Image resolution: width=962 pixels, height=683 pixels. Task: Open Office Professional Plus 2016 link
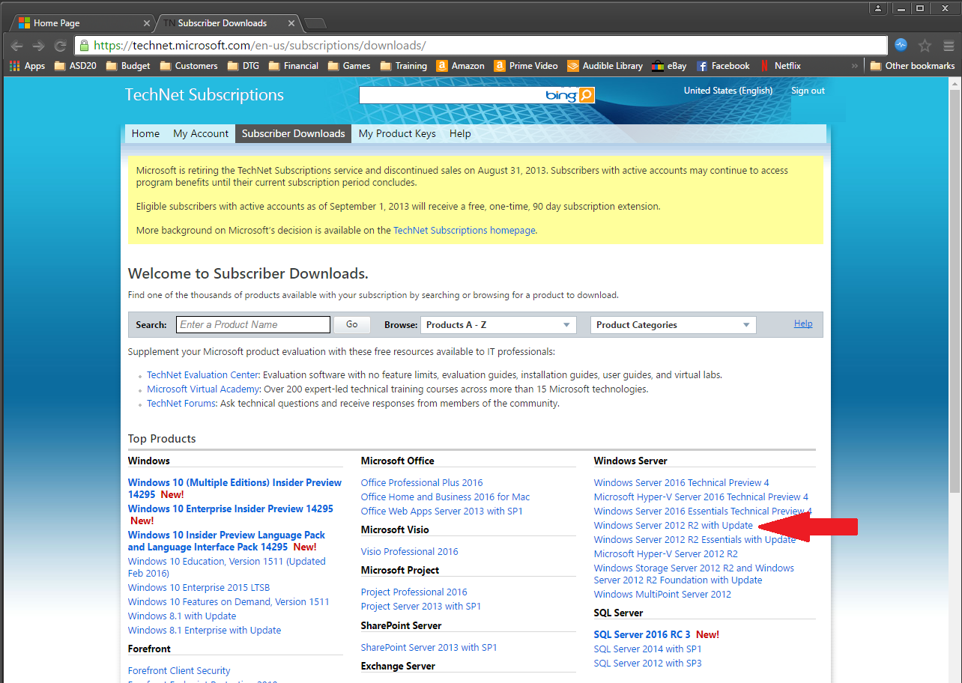point(422,483)
